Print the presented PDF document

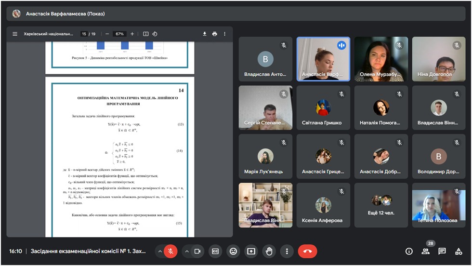pyautogui.click(x=214, y=34)
